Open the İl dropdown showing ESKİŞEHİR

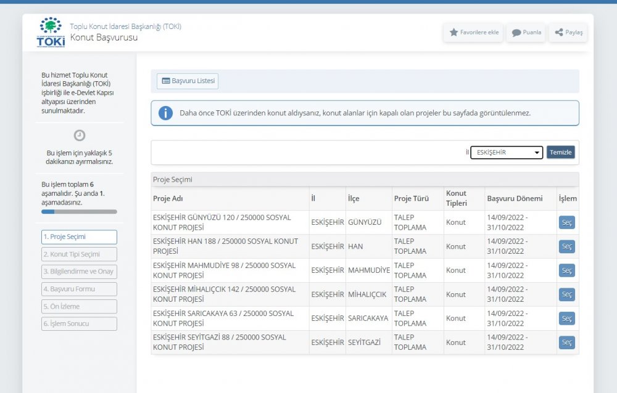point(507,153)
